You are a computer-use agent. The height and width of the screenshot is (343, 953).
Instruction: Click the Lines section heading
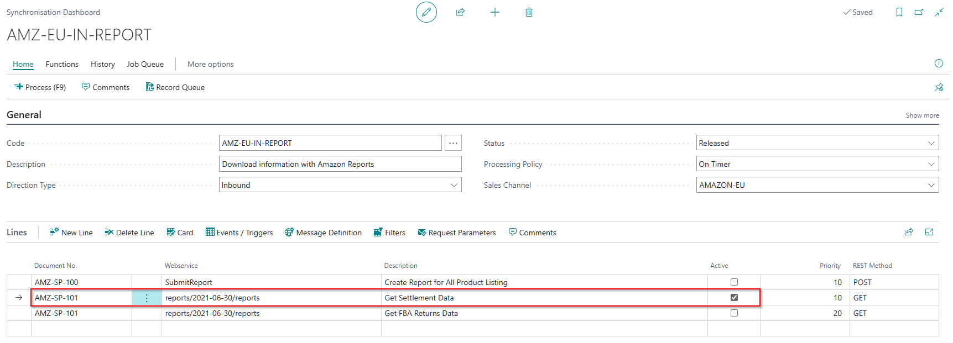pyautogui.click(x=17, y=232)
